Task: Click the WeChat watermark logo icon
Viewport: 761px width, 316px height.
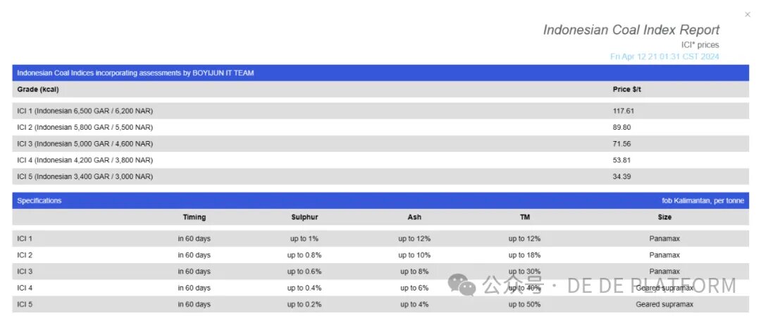Action: click(462, 284)
